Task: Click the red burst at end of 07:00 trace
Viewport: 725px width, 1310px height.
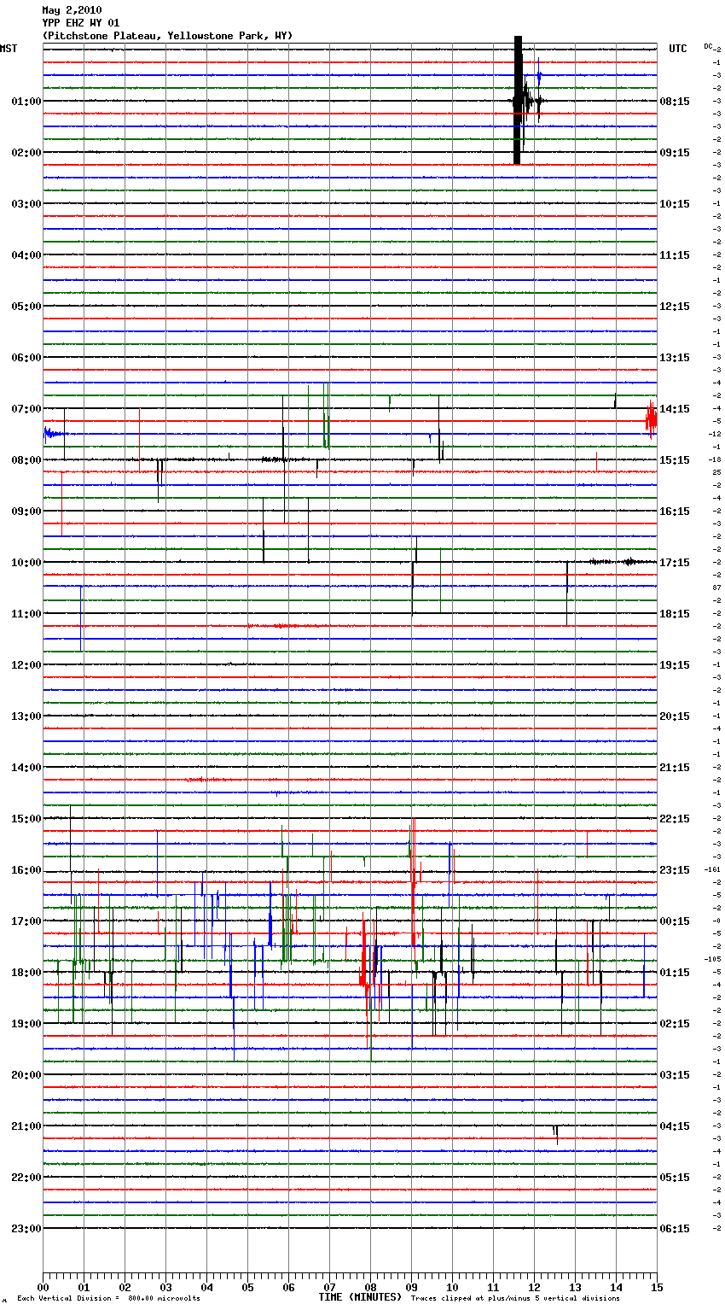Action: (652, 419)
